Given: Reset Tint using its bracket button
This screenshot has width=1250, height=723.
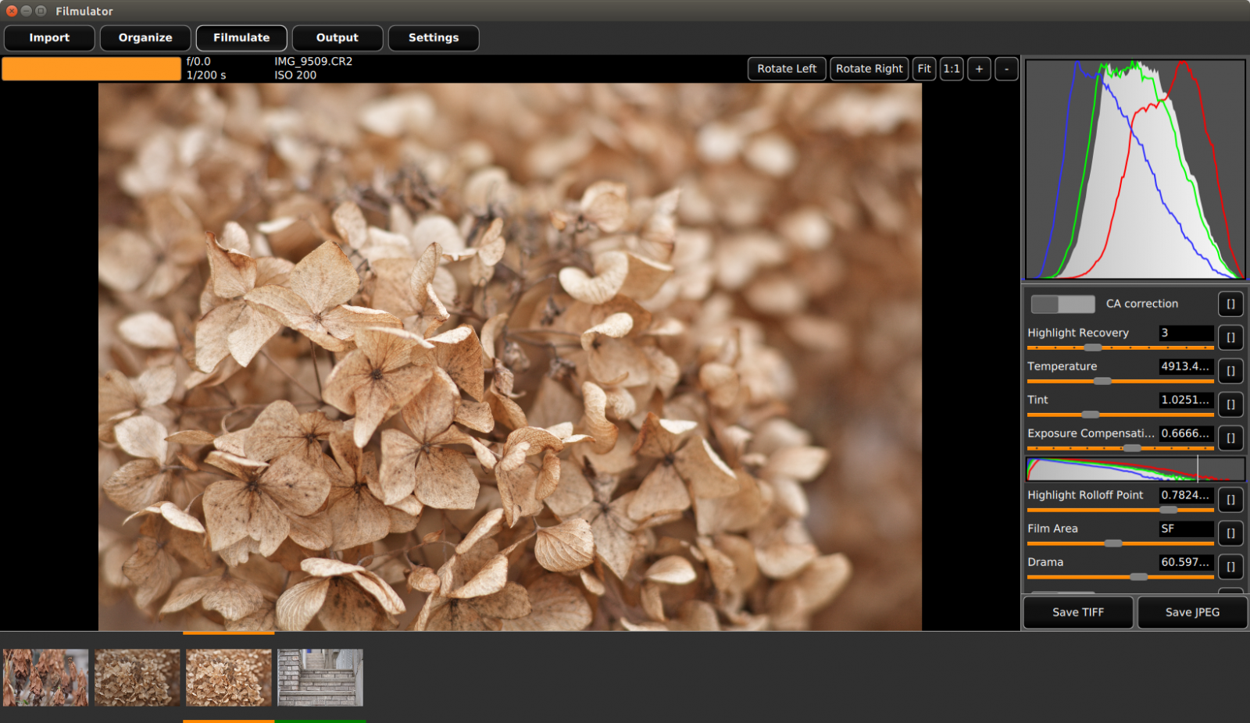Looking at the screenshot, I should click(x=1230, y=404).
